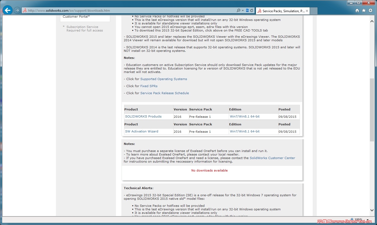Click the red "No downloads available" text
Image resolution: width=377 pixels, height=225 pixels.
coord(210,170)
